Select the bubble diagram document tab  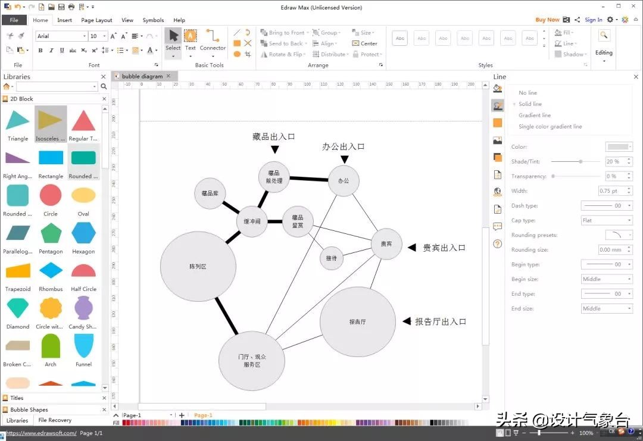click(x=143, y=76)
